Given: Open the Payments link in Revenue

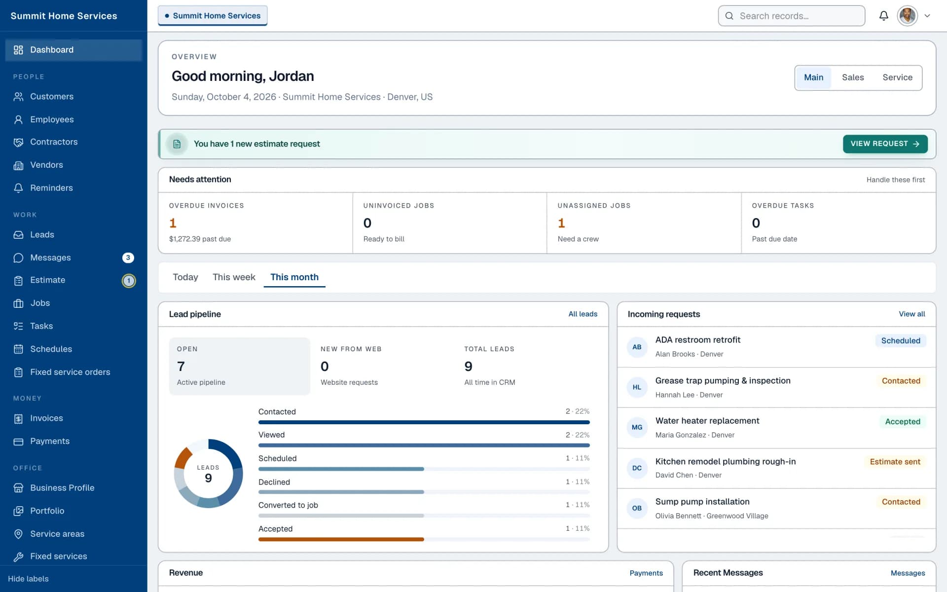Looking at the screenshot, I should coord(646,573).
